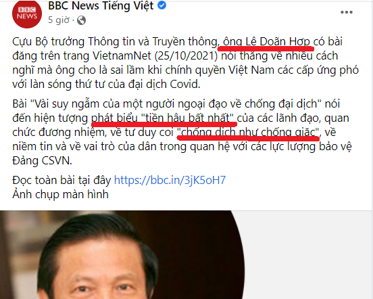The width and height of the screenshot is (373, 299).
Task: Open the three-dot post options menu
Action: tap(347, 12)
